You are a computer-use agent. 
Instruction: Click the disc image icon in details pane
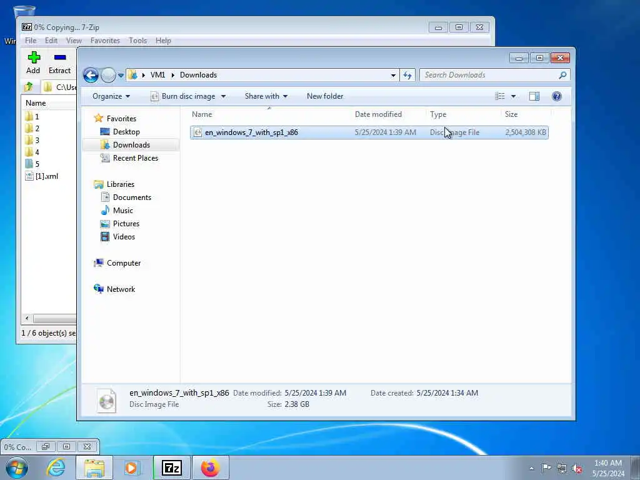[107, 400]
